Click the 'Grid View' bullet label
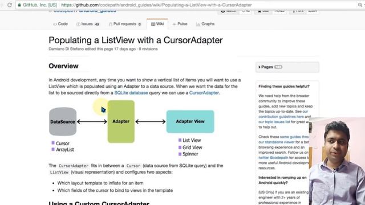 click(192, 147)
